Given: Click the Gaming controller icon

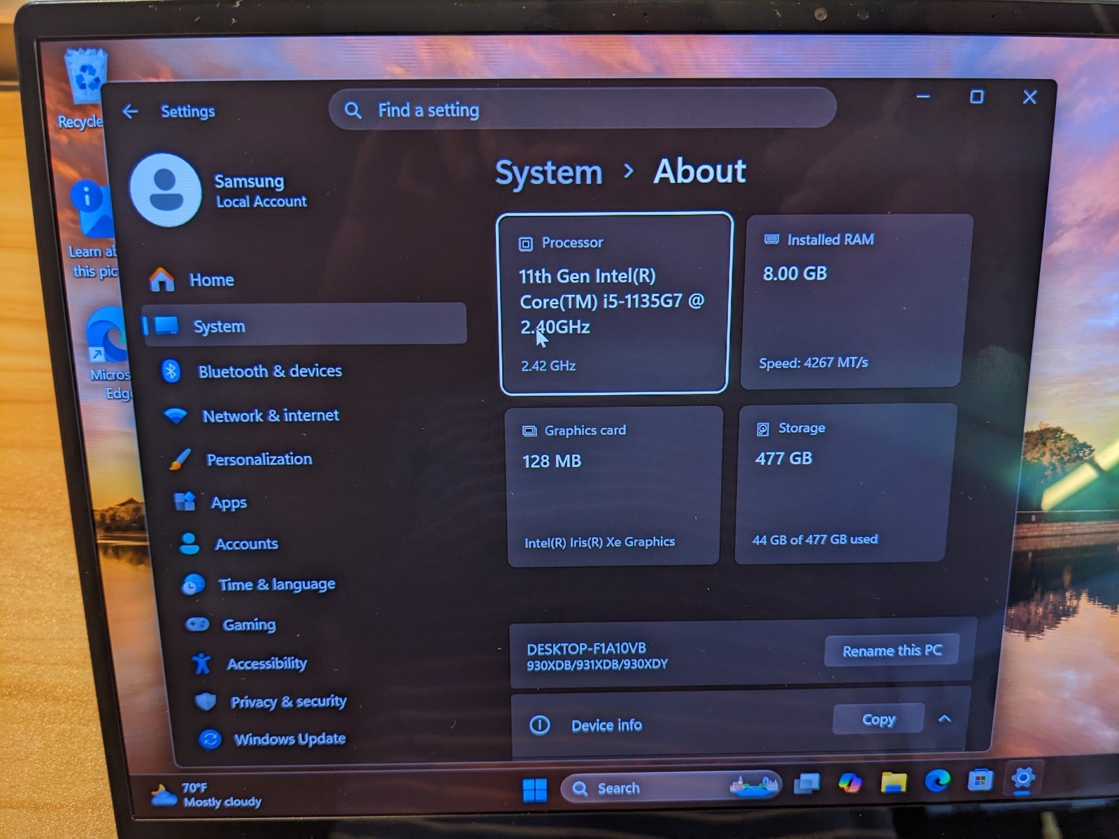Looking at the screenshot, I should click(x=197, y=624).
